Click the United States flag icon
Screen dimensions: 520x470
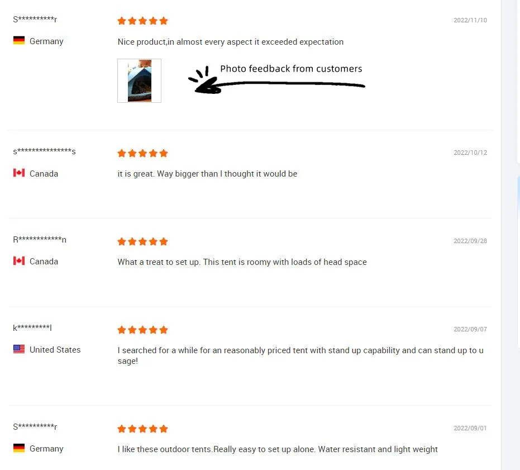click(x=19, y=349)
